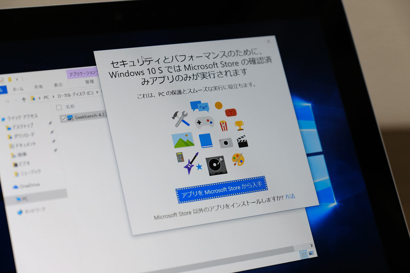Open OneDrive in the navigation pane
410x273 pixels.
30,185
